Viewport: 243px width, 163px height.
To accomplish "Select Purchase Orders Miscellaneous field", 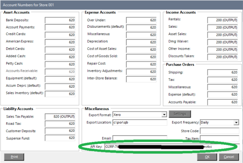I will click(x=222, y=87).
